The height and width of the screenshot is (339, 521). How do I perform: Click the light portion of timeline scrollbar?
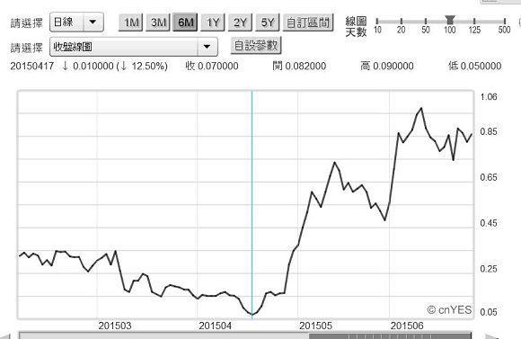point(163,335)
